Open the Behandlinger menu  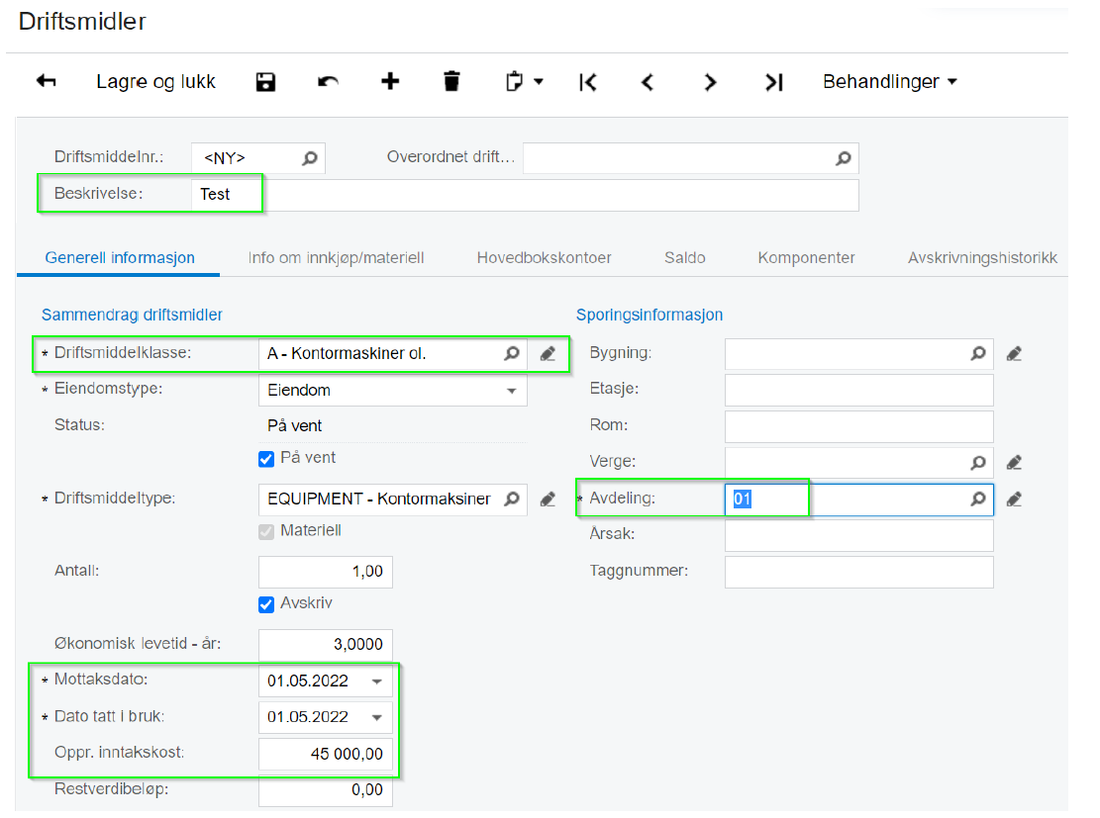click(x=889, y=82)
